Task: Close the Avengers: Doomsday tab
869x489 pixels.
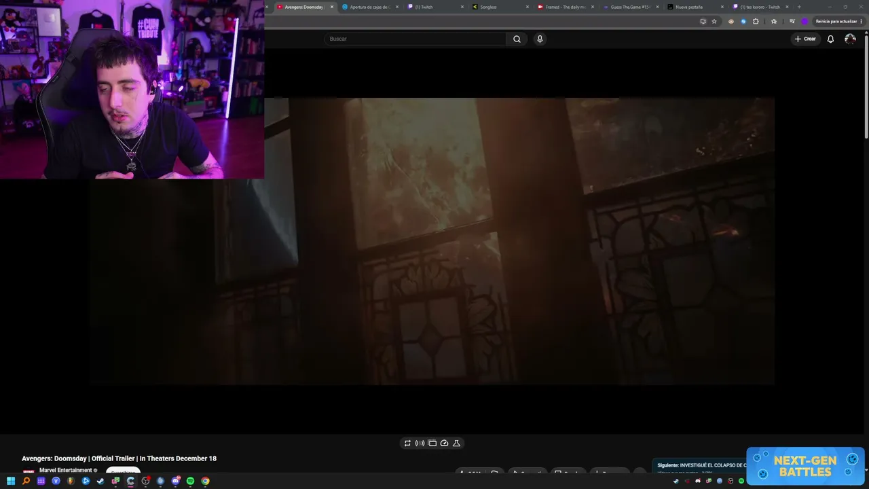Action: [x=332, y=7]
